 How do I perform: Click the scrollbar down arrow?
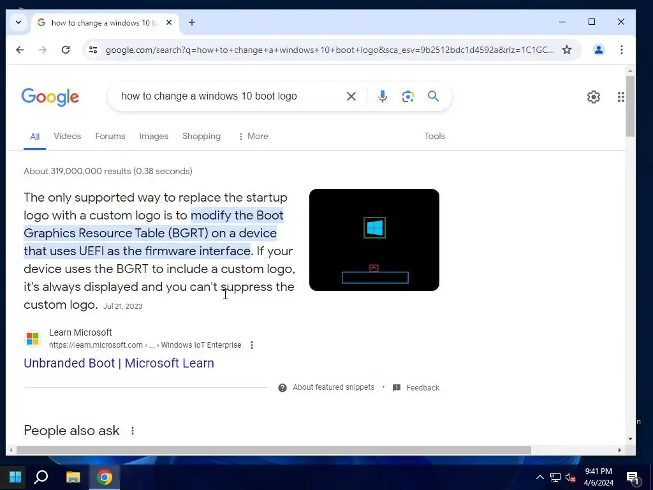pos(630,439)
